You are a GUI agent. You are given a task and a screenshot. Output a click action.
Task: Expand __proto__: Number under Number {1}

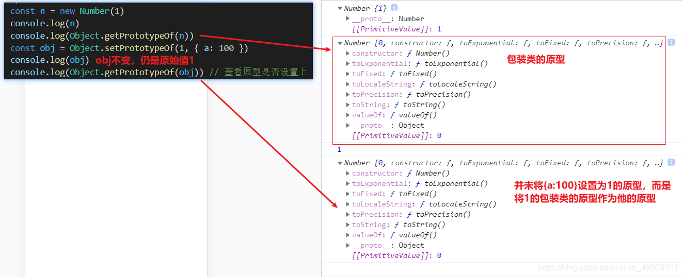coord(348,19)
